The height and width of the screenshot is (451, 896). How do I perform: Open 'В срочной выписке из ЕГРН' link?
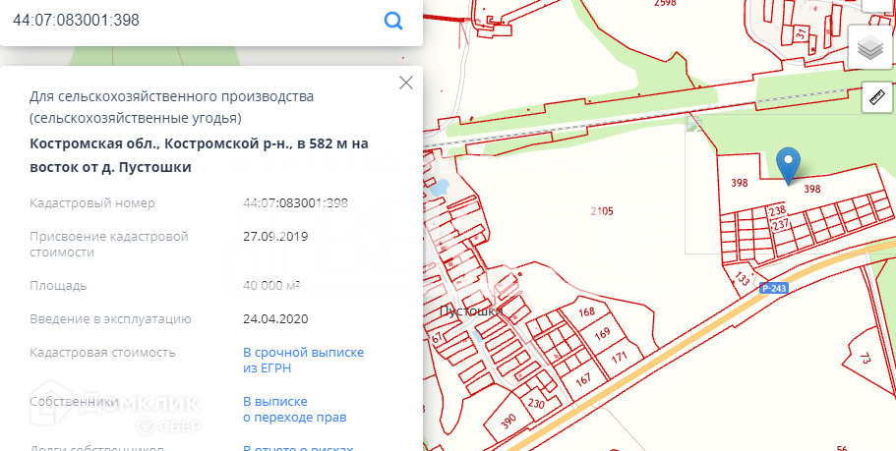click(304, 361)
